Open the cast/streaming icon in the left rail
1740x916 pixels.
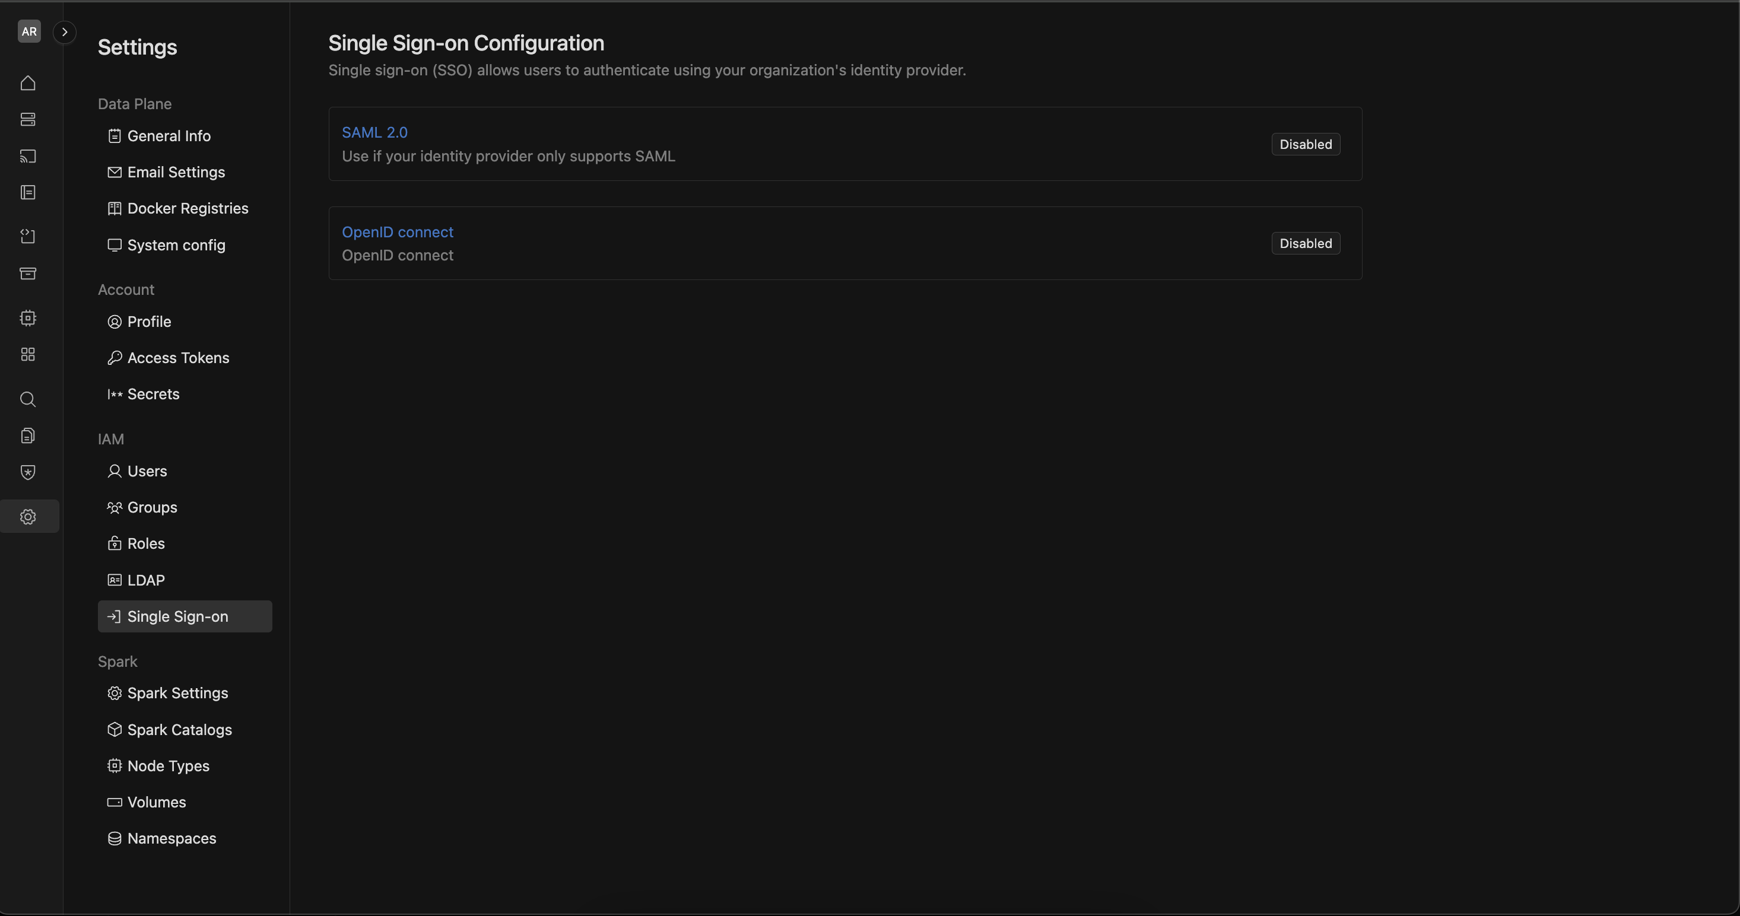[28, 156]
